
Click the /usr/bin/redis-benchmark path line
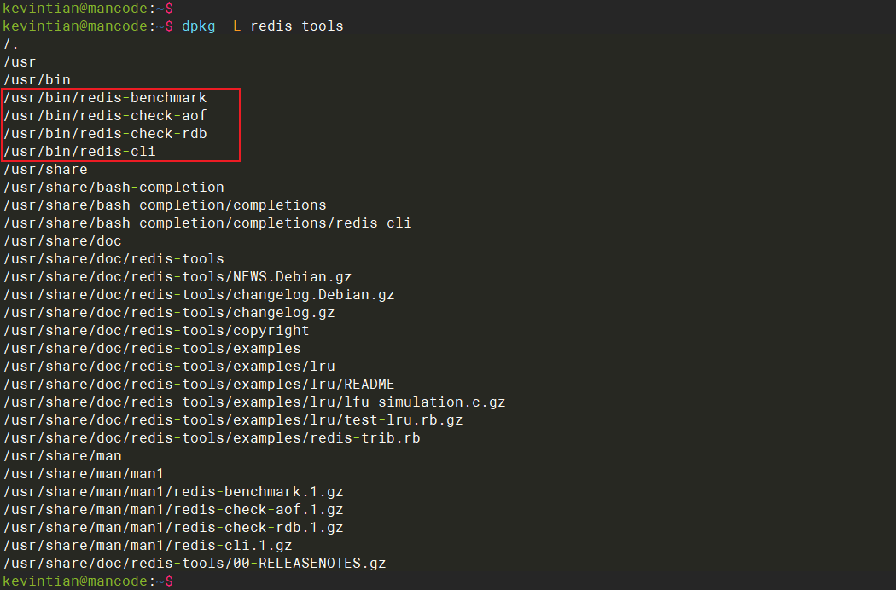point(105,98)
